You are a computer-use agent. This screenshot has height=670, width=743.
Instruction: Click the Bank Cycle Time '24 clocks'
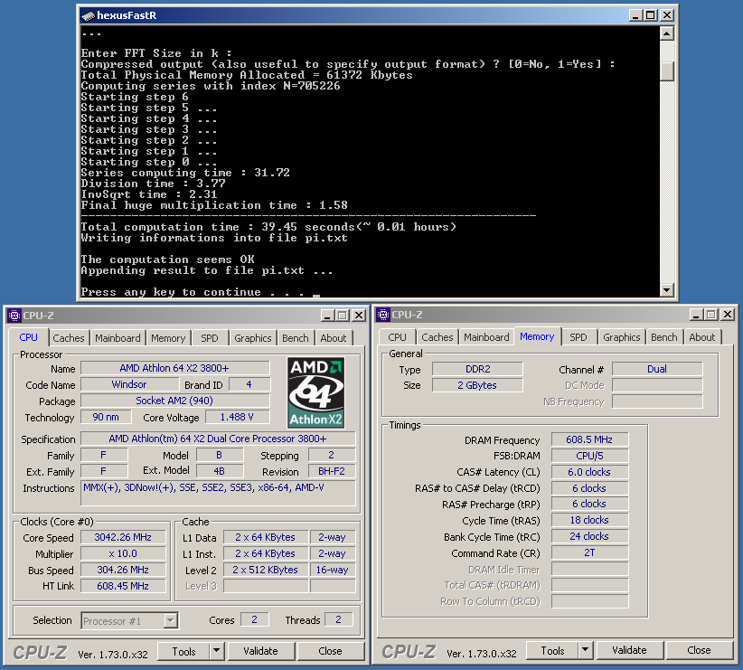point(590,536)
